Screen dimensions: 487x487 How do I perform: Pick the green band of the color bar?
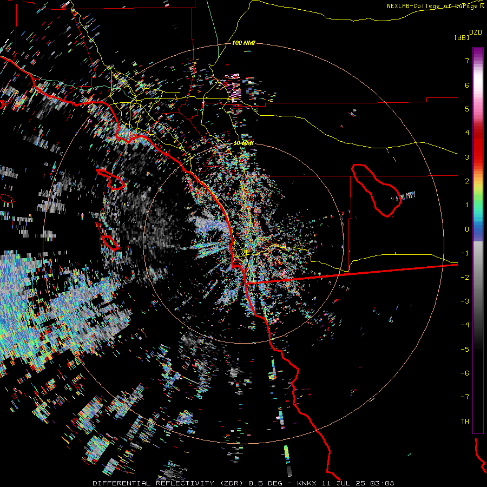coord(478,199)
